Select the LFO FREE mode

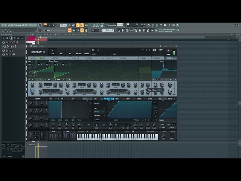tap(99, 108)
